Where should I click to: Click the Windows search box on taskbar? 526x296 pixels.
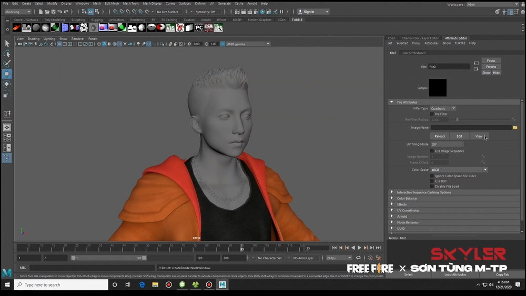[62, 284]
